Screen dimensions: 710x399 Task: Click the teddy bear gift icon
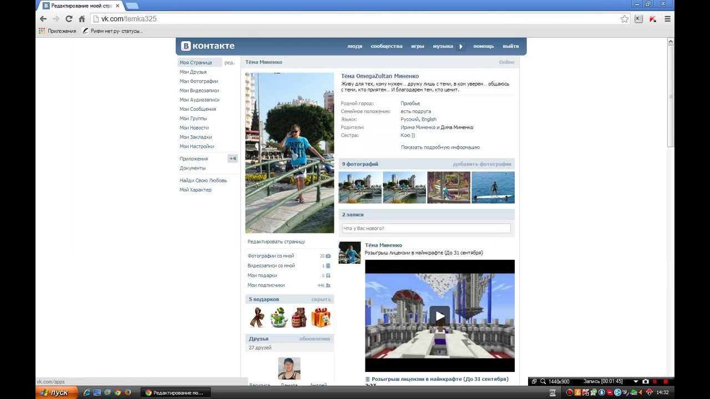point(299,318)
